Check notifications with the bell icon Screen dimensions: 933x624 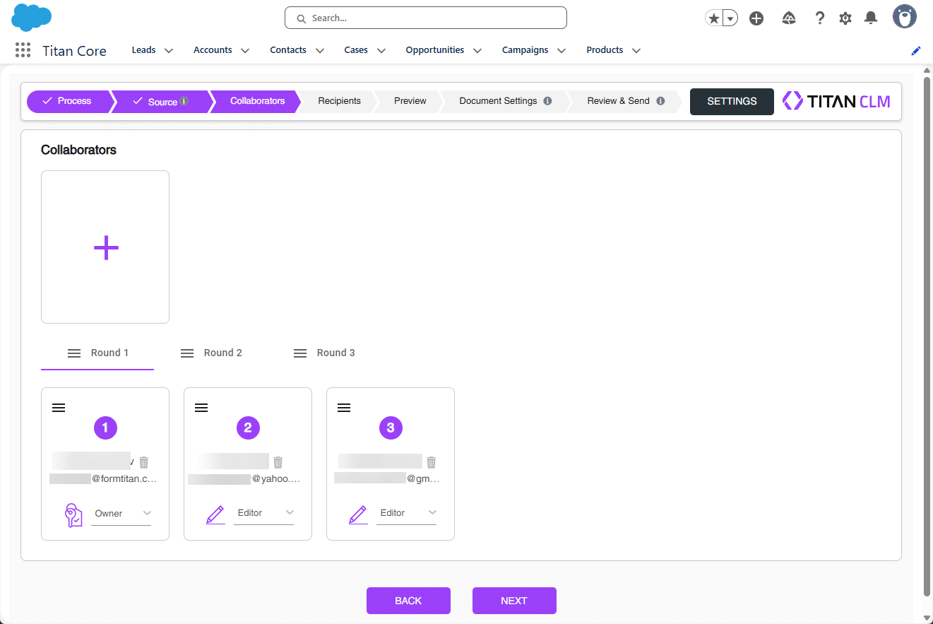coord(870,18)
